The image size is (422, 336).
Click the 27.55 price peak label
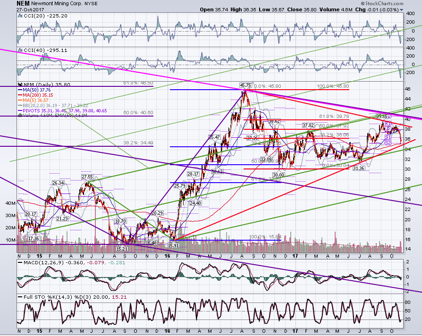click(x=87, y=177)
